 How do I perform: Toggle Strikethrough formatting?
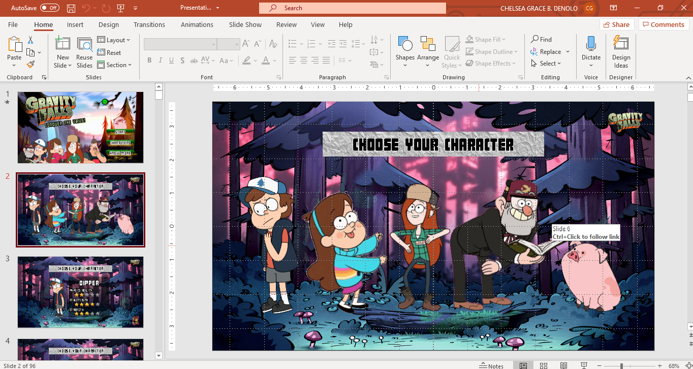[x=194, y=60]
